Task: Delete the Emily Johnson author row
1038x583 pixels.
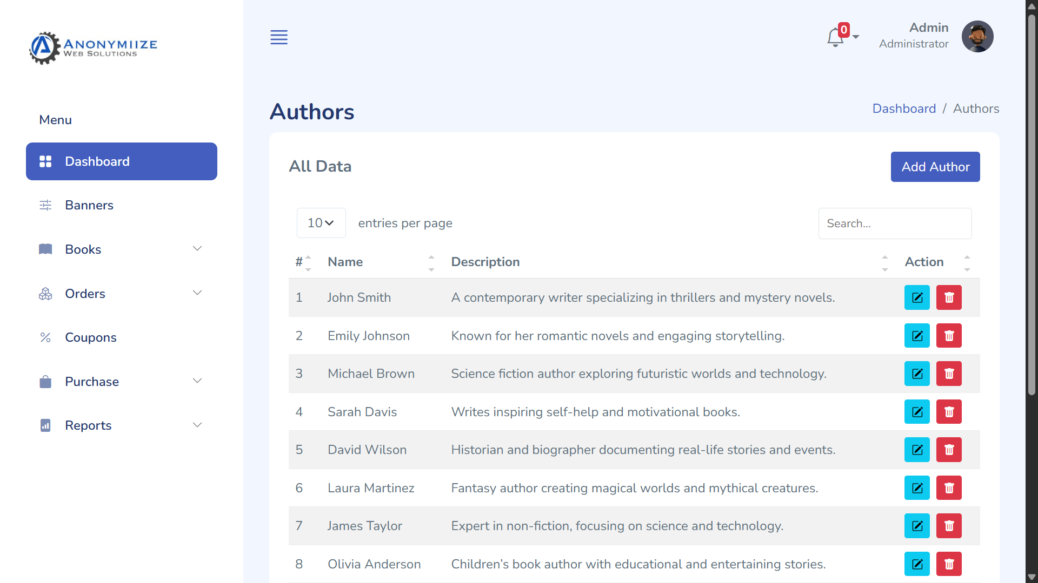Action: click(949, 336)
